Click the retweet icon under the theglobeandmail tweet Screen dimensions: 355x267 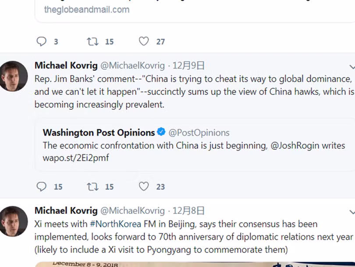[92, 41]
